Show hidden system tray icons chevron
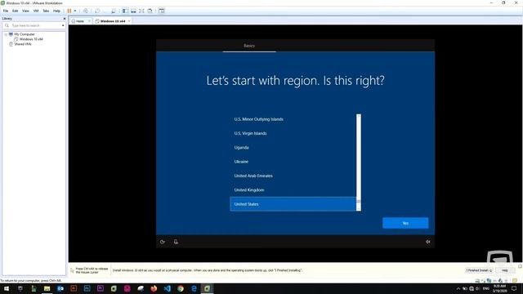This screenshot has width=523, height=294. pos(458,288)
